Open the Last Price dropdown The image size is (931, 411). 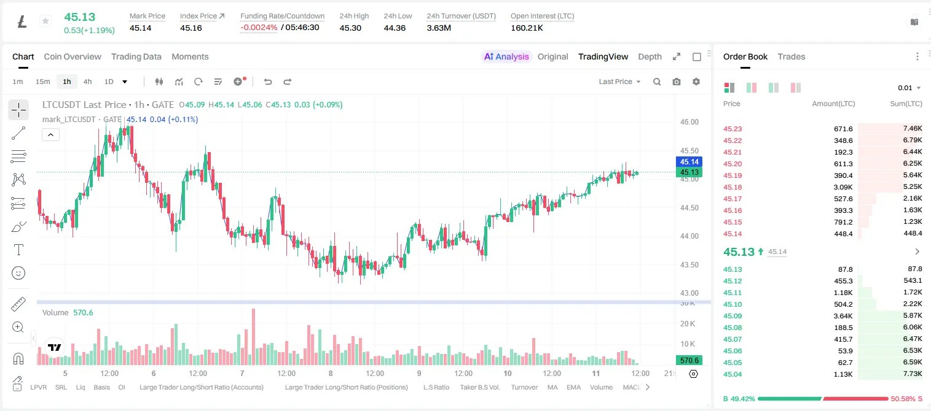pyautogui.click(x=620, y=82)
